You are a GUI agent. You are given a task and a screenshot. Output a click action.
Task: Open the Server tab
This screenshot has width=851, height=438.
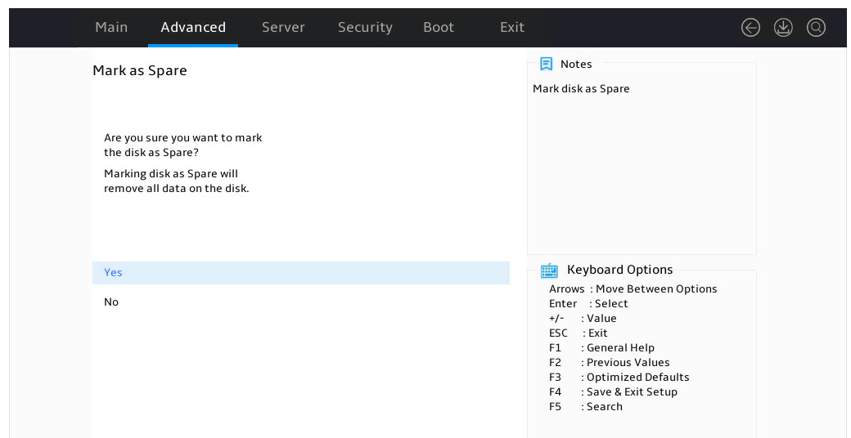283,27
